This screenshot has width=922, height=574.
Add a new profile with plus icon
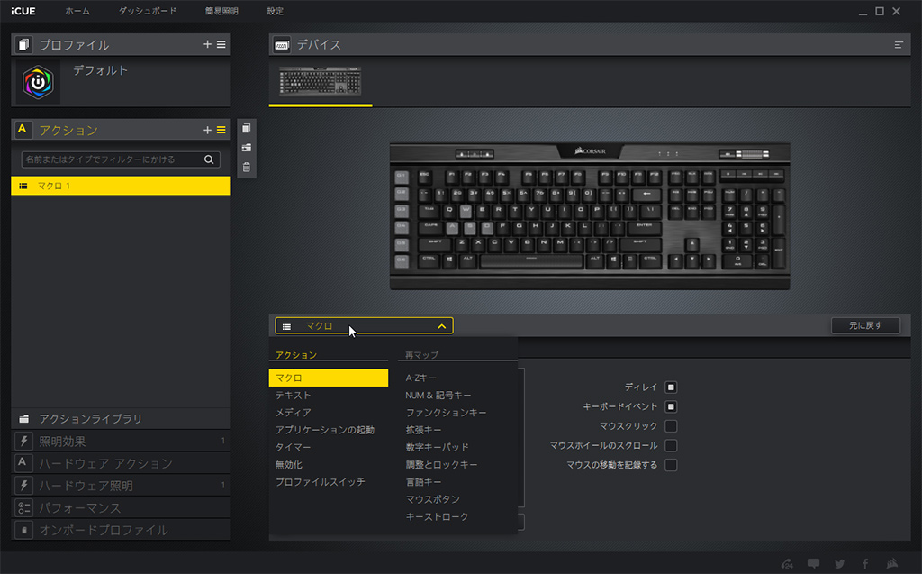[207, 45]
